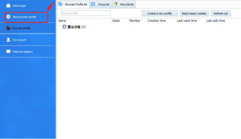Sort by Creation time column header
Screen dimensions: 241x139
click(161, 21)
